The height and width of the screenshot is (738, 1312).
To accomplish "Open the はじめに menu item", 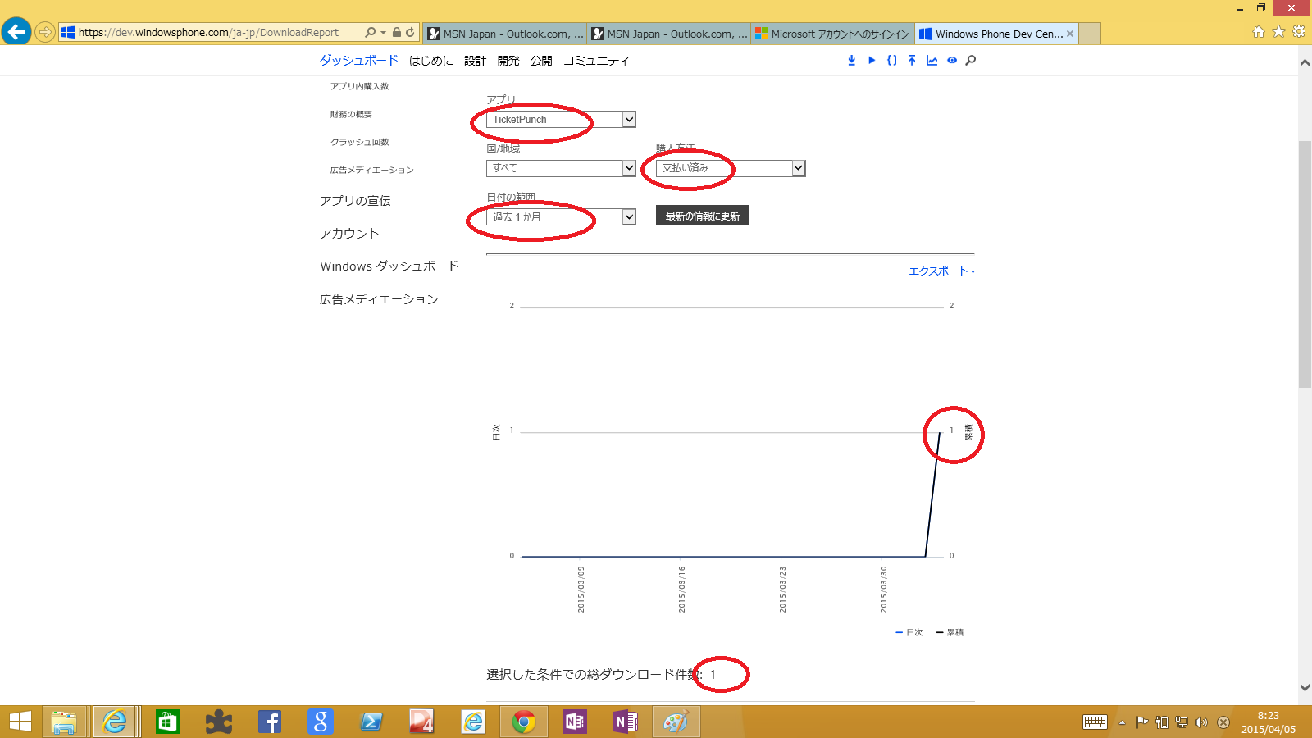I will coord(431,61).
